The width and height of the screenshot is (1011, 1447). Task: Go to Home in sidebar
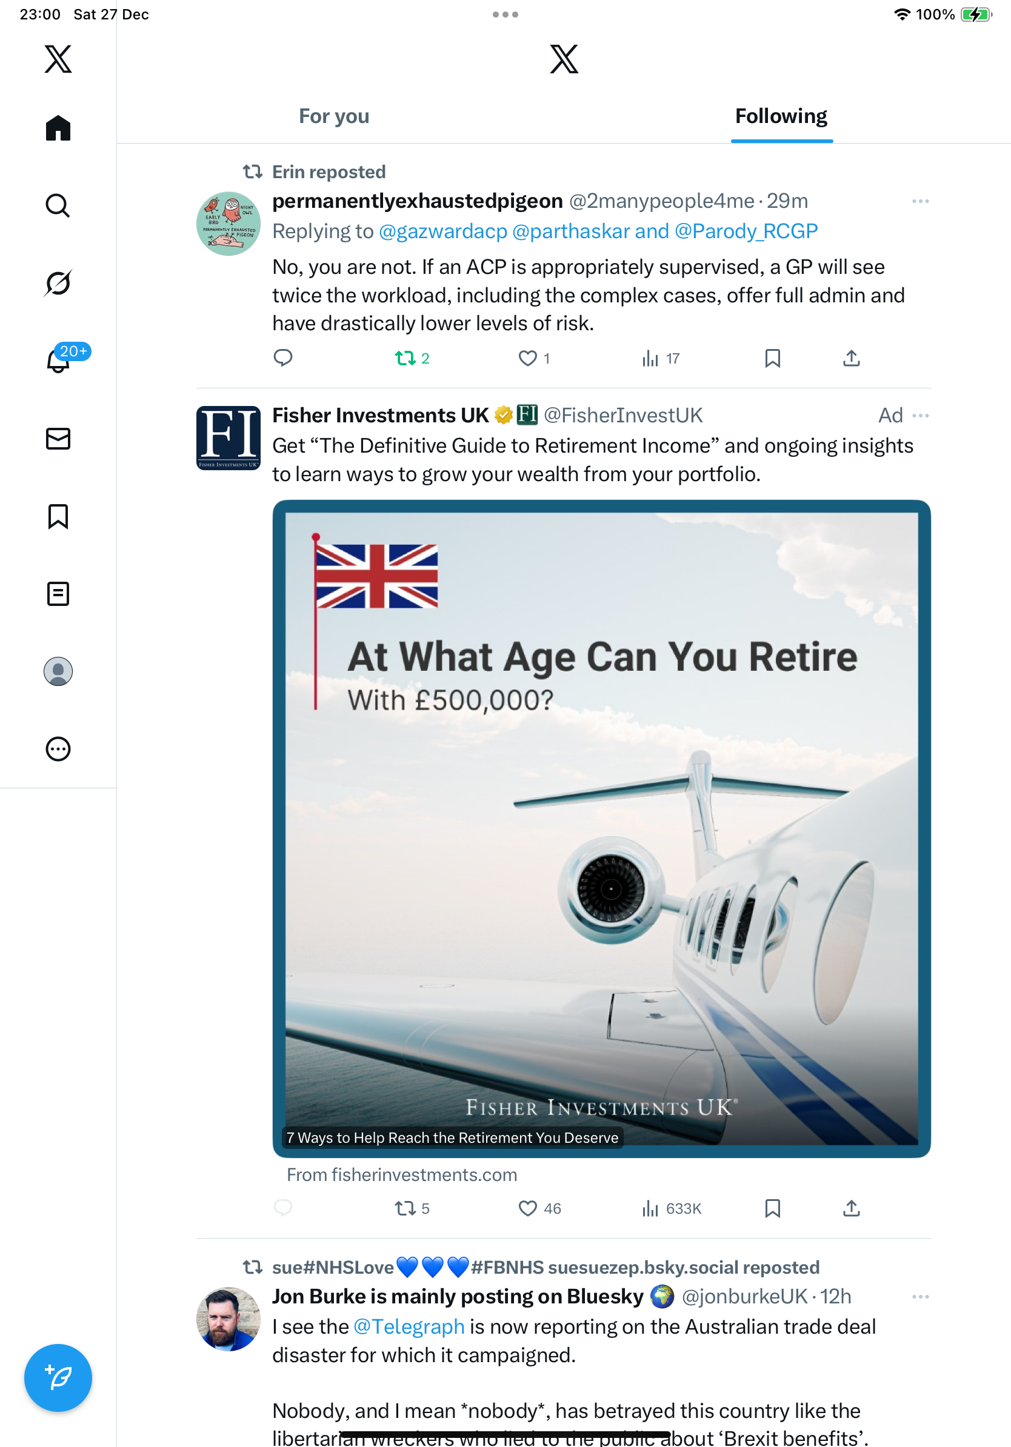pos(58,128)
